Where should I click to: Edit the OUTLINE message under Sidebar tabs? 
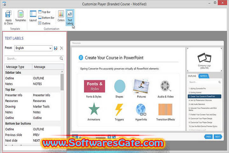pyautogui.click(x=46, y=78)
